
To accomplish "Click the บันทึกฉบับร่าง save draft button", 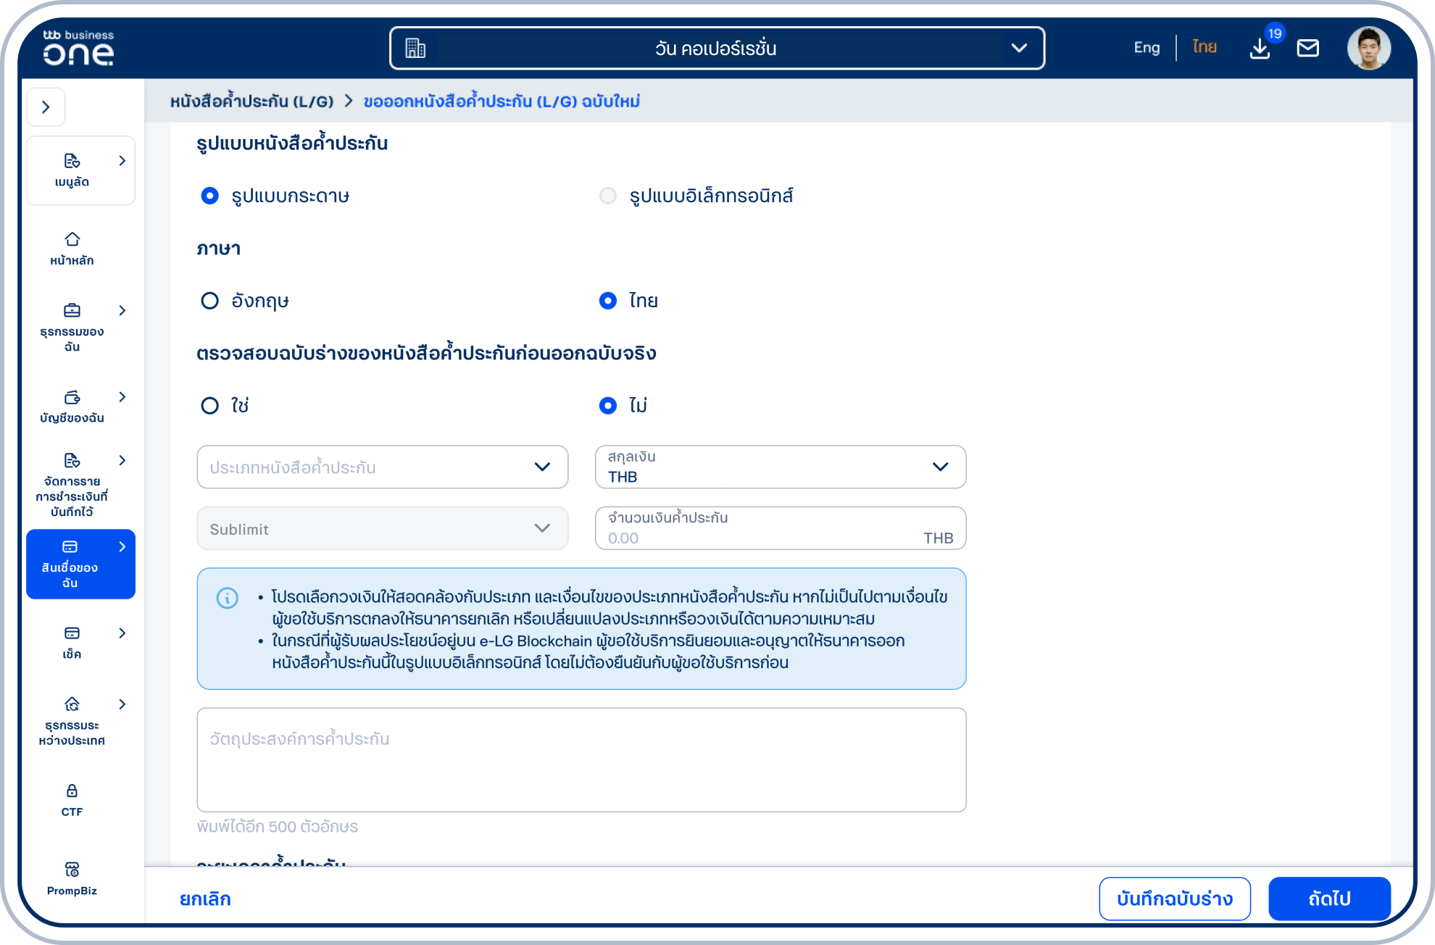I will tap(1174, 899).
